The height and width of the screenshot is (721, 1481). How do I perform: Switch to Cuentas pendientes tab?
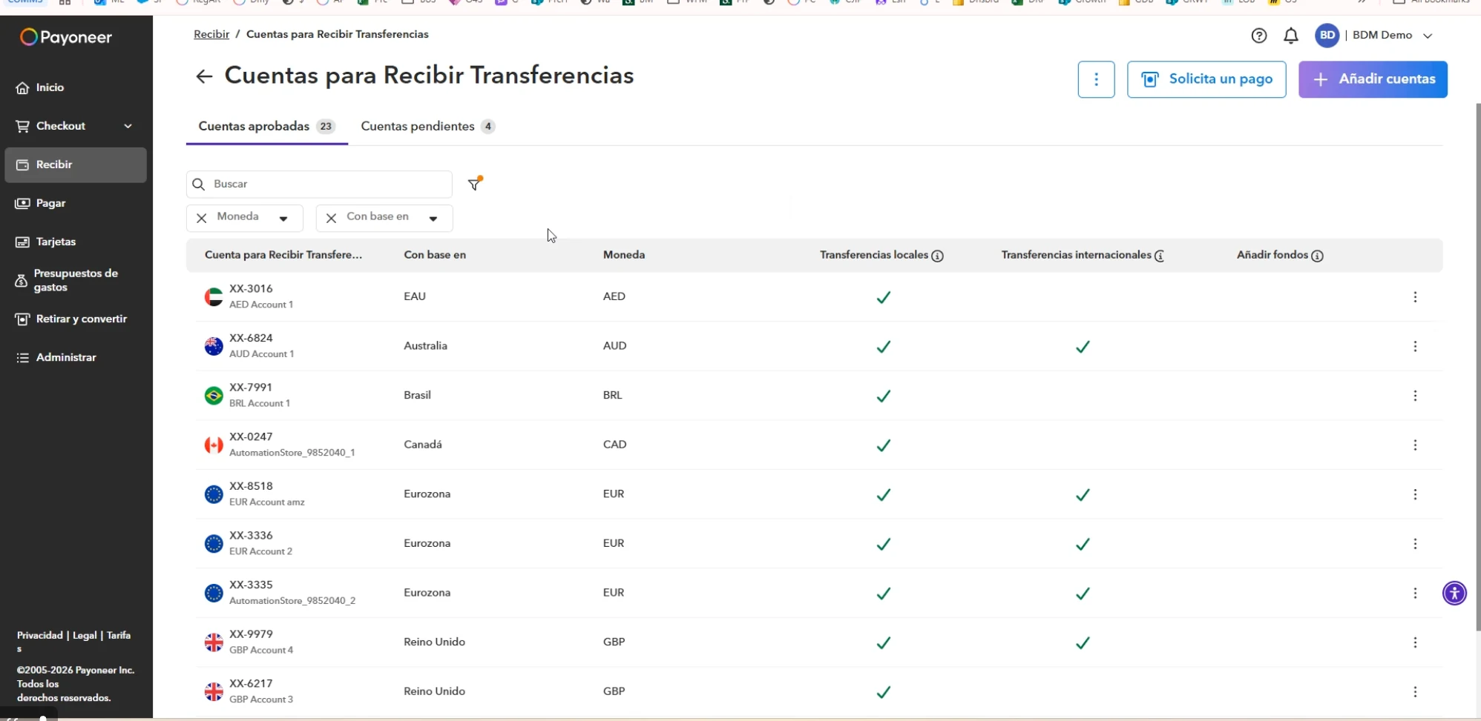427,126
